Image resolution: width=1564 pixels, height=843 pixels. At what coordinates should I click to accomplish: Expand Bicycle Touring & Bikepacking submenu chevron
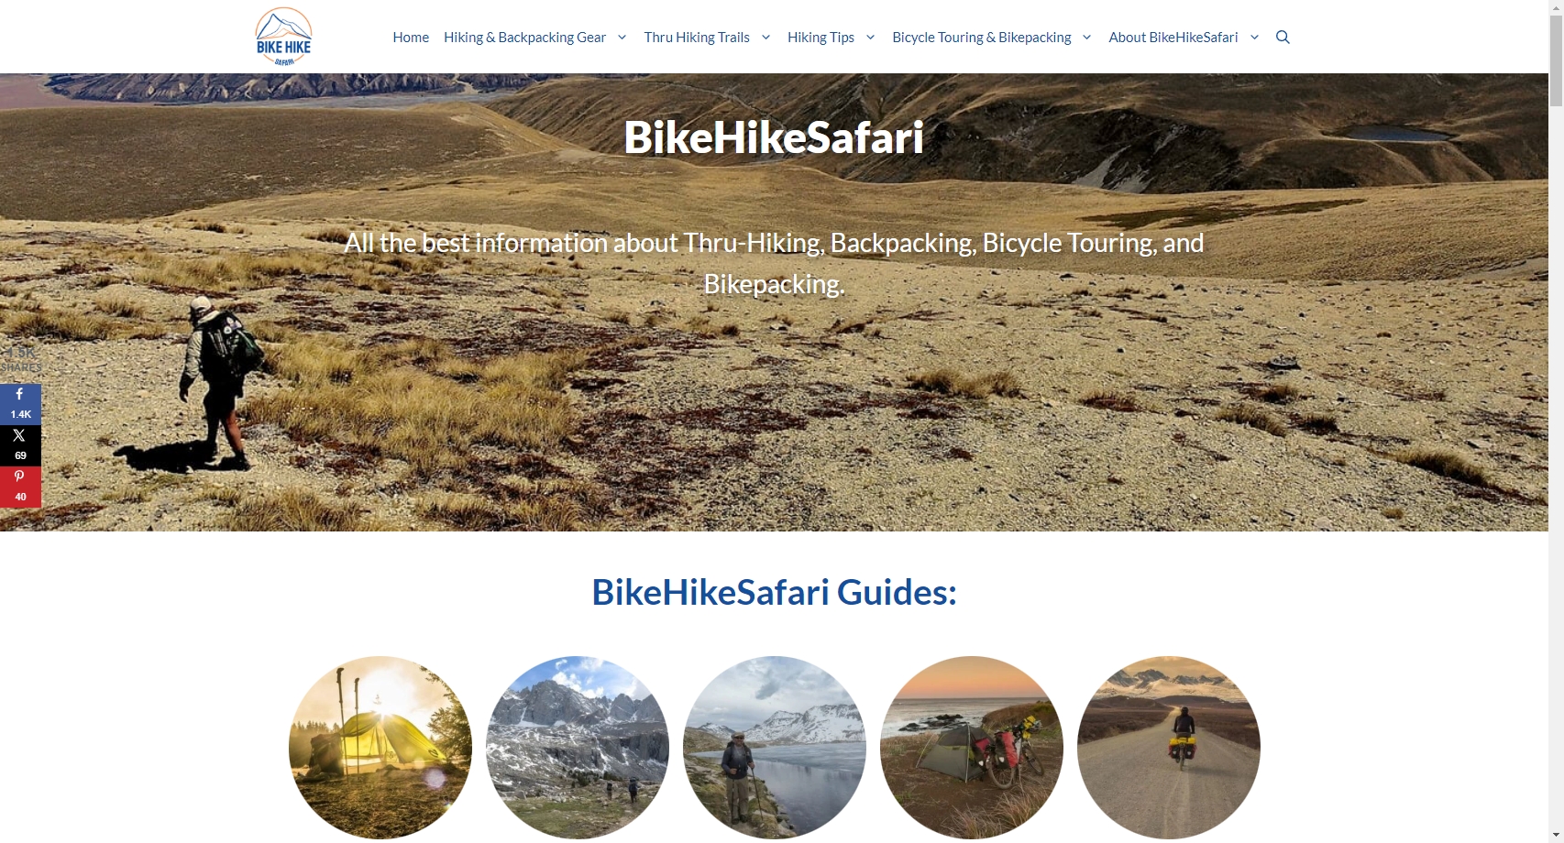[x=1086, y=38]
